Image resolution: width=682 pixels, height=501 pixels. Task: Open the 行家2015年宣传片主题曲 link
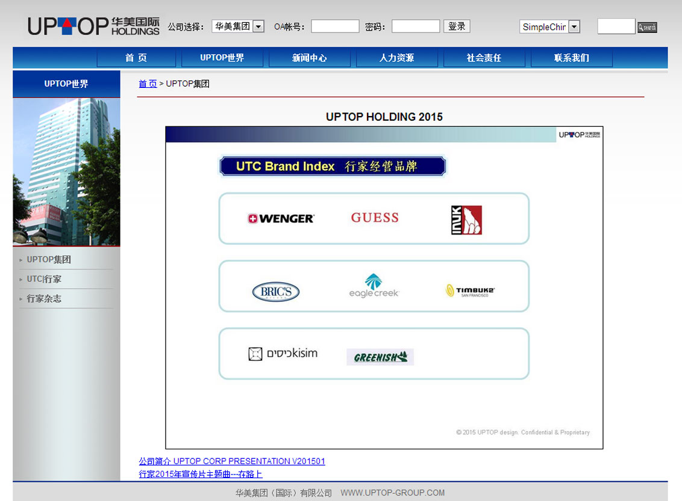201,474
